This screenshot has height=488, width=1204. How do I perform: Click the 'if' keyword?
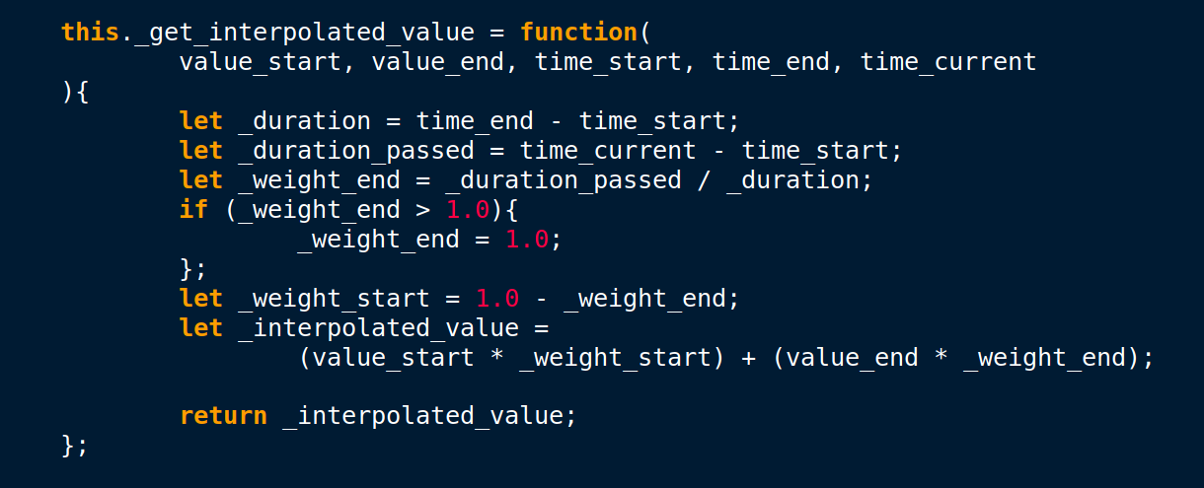194,210
